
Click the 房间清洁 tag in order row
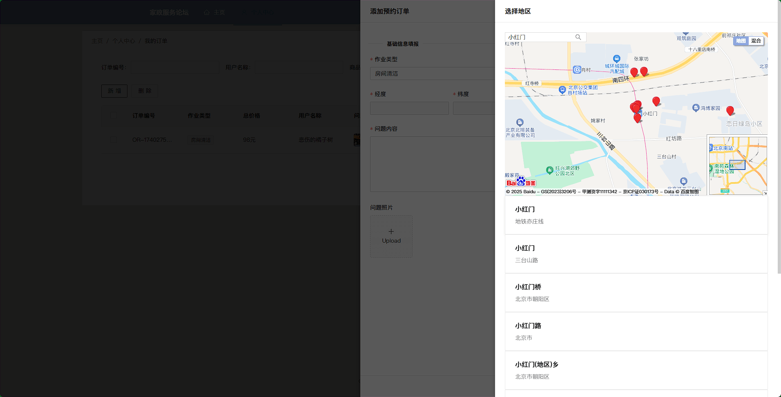(201, 140)
